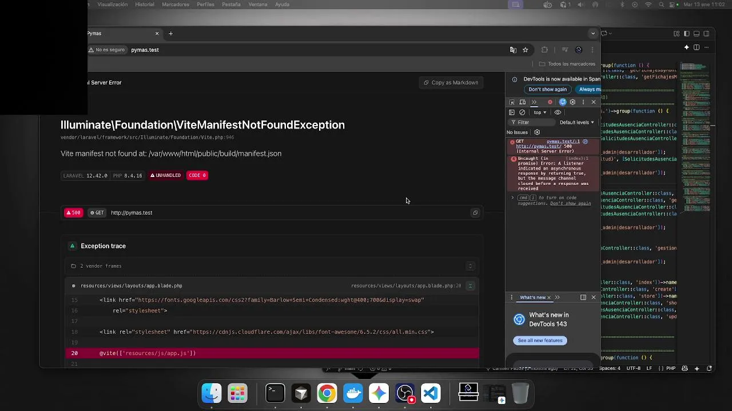Open the Trash in the Dock
This screenshot has height=411, width=732.
point(520,393)
